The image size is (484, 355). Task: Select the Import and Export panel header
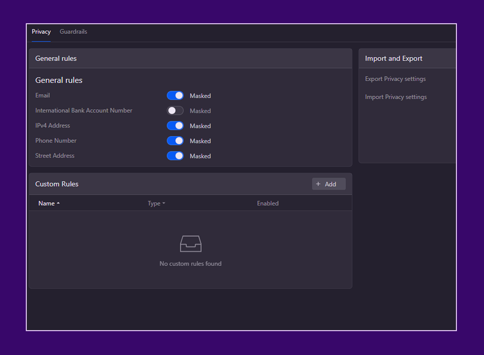(393, 58)
